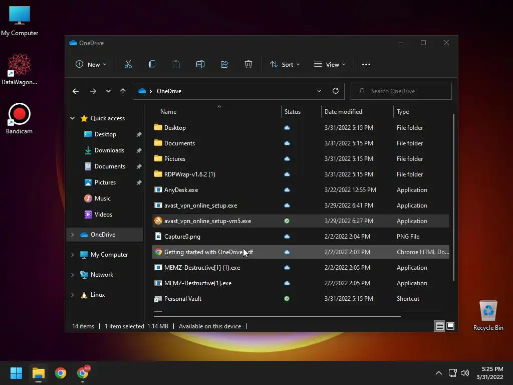Go up one folder level arrow
The width and height of the screenshot is (513, 385).
pos(123,91)
